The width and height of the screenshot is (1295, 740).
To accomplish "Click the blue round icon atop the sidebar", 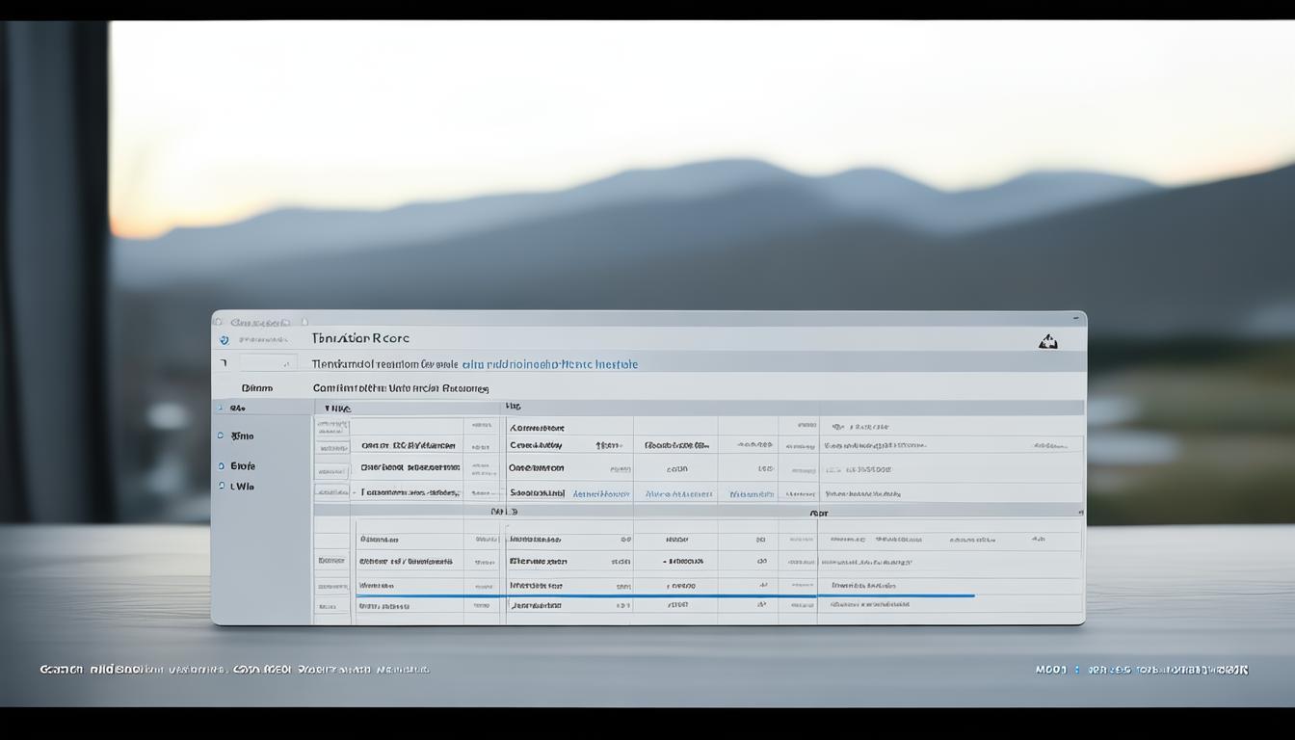I will (x=225, y=340).
